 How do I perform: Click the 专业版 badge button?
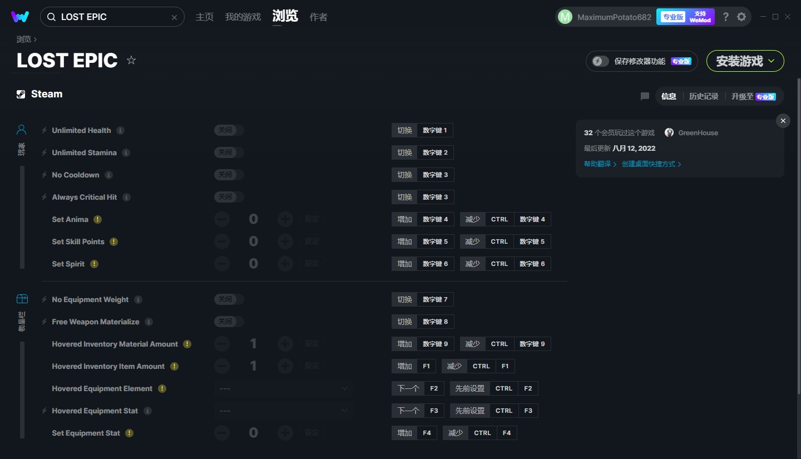pyautogui.click(x=673, y=17)
